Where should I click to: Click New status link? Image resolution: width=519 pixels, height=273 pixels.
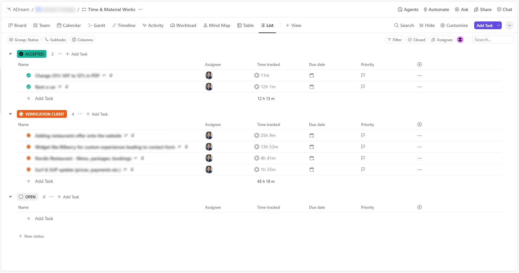[x=31, y=236]
